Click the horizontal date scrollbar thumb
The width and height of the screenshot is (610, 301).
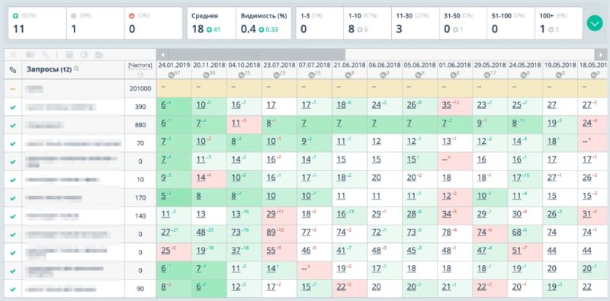pos(257,54)
